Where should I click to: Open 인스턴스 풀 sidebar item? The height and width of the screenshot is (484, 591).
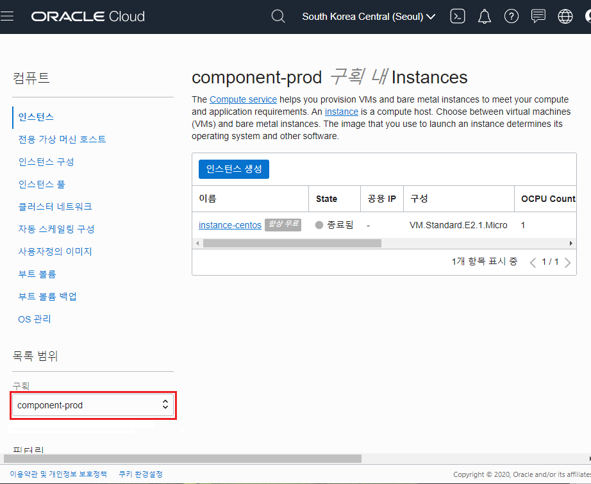(x=42, y=185)
